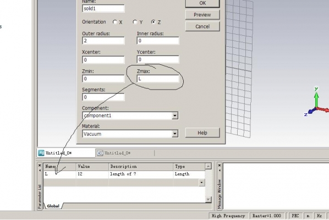Click the High Frequency status bar entry
This screenshot has height=220, width=329.
(228, 216)
